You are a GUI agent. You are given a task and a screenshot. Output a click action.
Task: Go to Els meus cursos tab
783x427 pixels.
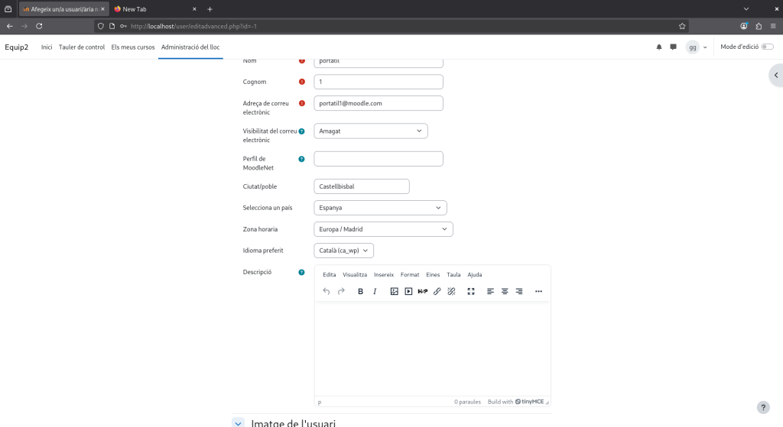tap(133, 47)
